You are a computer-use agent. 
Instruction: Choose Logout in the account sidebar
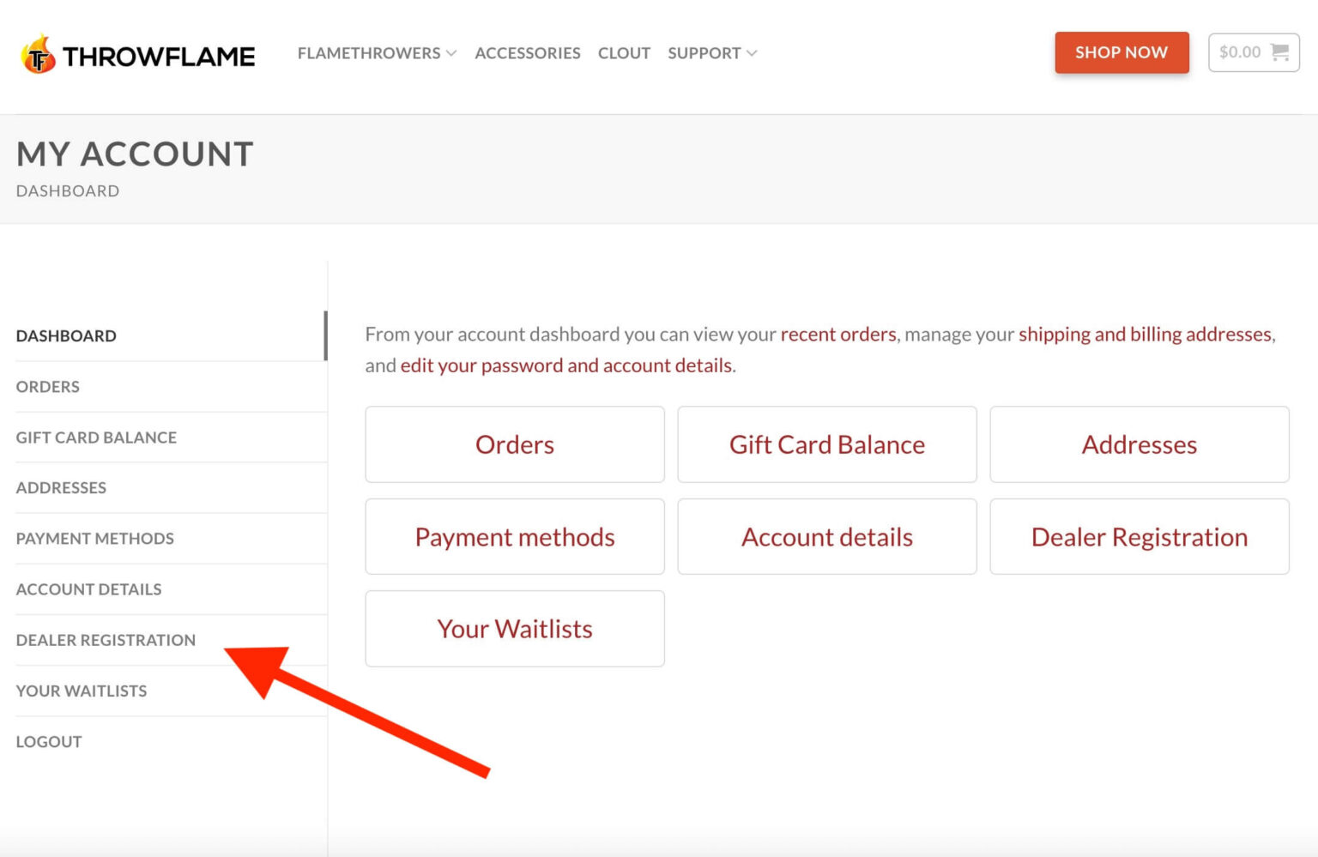[49, 741]
